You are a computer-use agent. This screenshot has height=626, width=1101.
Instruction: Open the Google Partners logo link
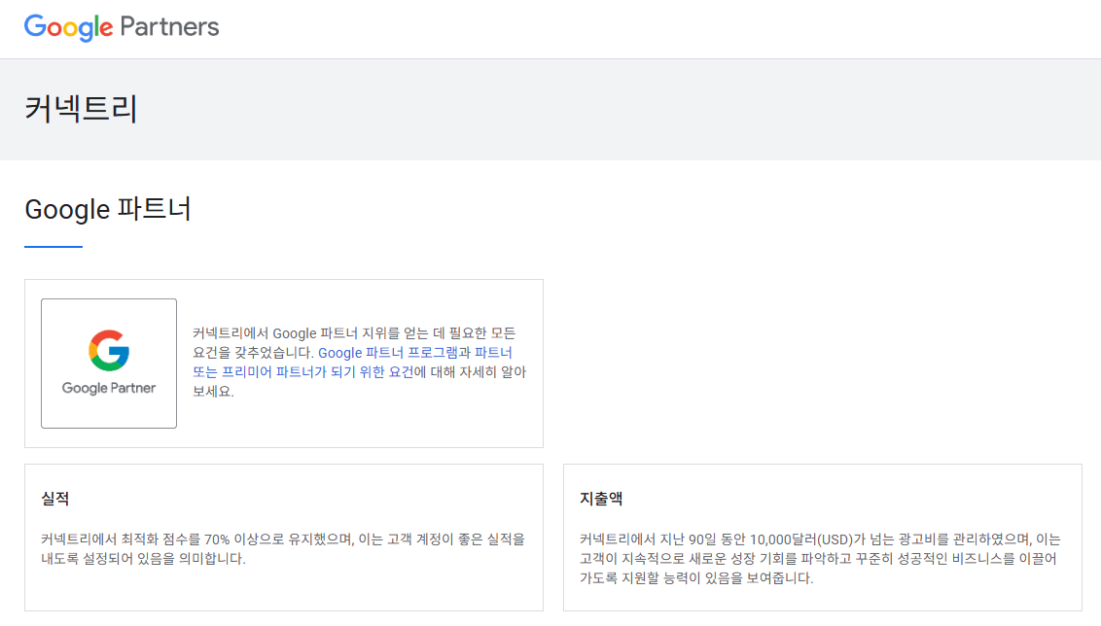[122, 27]
